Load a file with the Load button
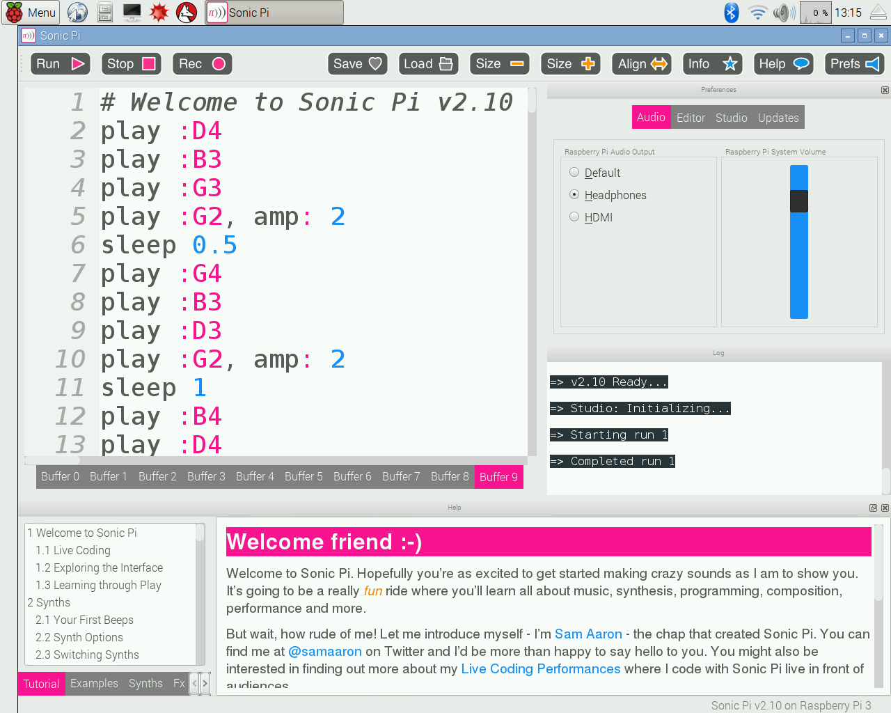The height and width of the screenshot is (713, 891). 429,64
